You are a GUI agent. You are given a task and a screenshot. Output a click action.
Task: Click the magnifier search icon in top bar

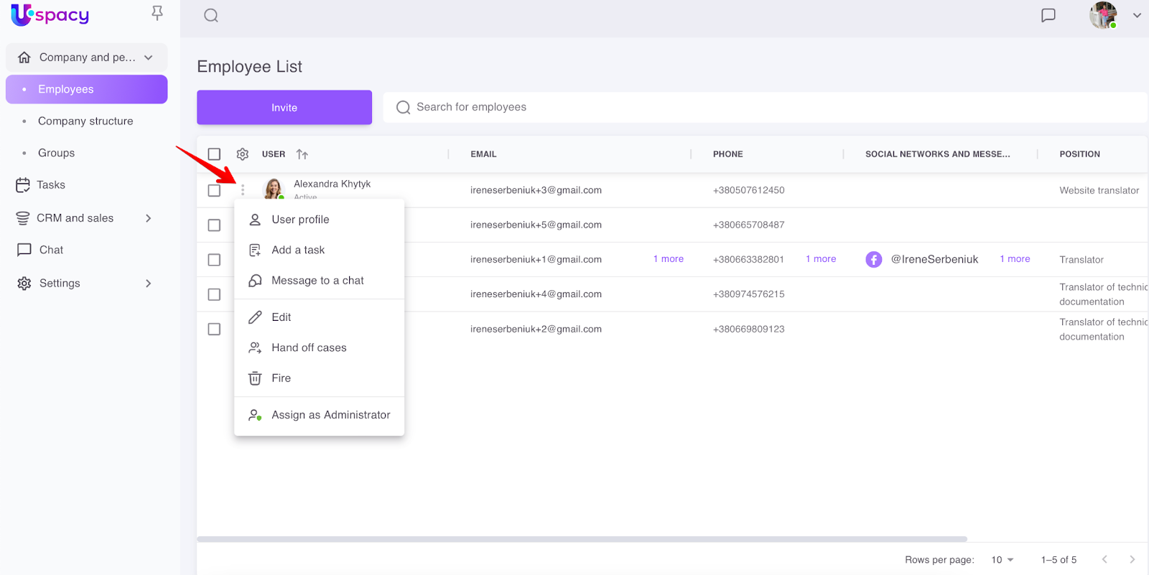[211, 16]
